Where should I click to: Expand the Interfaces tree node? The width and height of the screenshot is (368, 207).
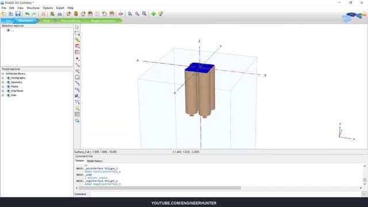click(x=3, y=91)
